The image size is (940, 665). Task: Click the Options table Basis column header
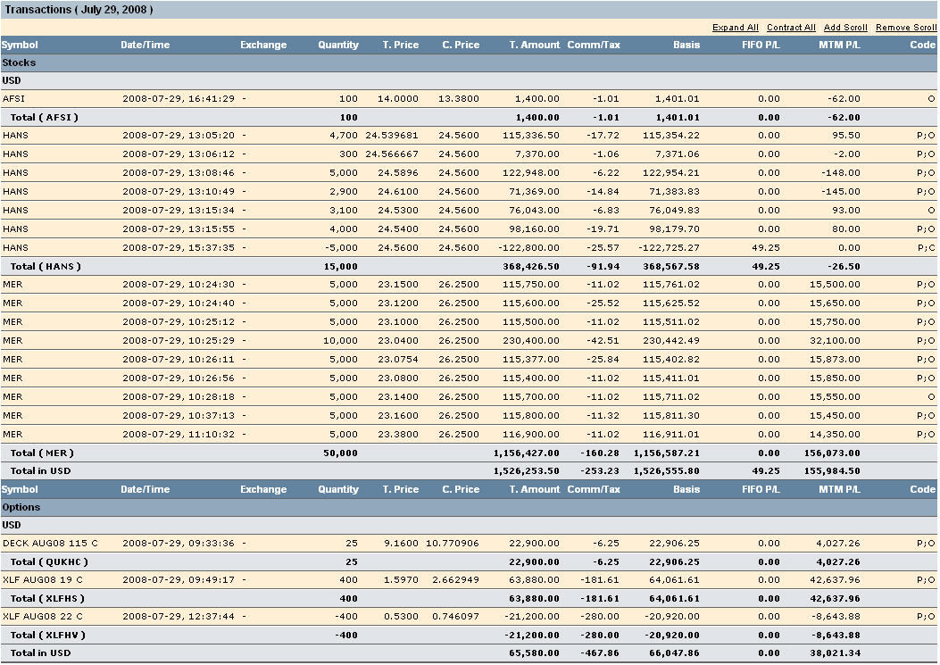(686, 489)
